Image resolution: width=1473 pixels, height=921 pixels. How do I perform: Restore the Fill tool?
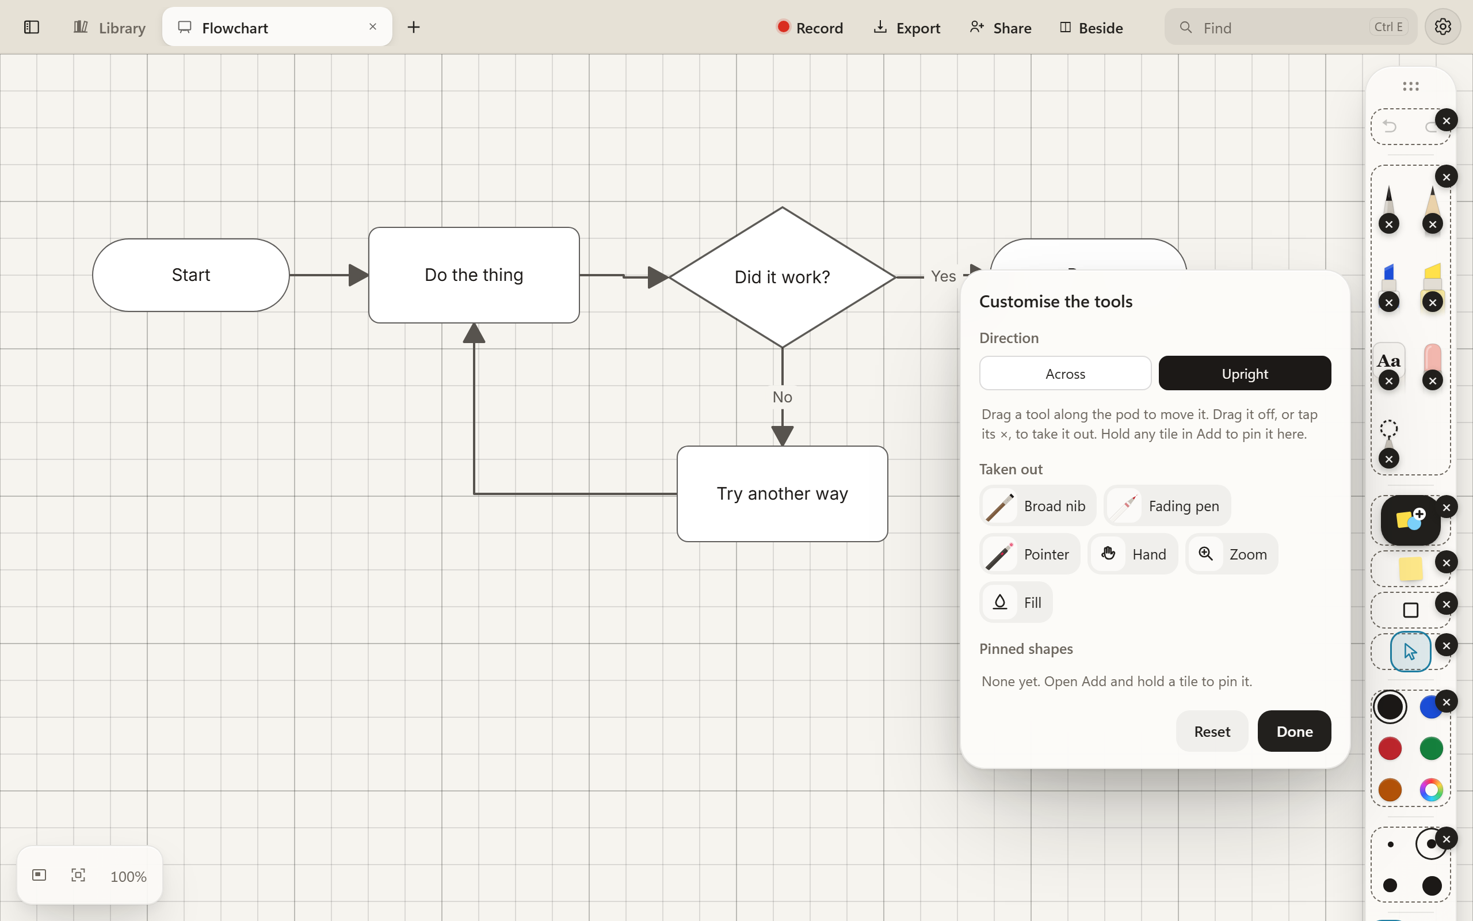pyautogui.click(x=1016, y=603)
